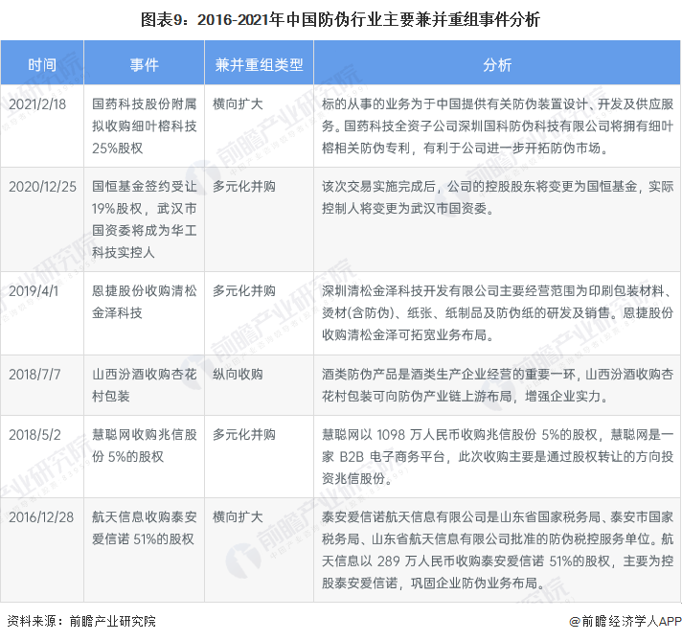The image size is (682, 641).
Task: Click '横向扩大' type in the 2021/2/18 row
Action: pyautogui.click(x=238, y=104)
